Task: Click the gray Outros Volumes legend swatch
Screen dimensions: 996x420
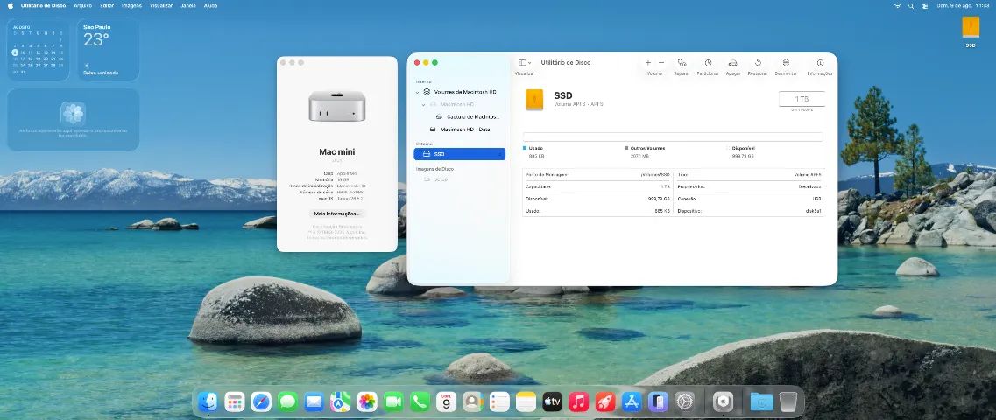Action: coord(626,148)
